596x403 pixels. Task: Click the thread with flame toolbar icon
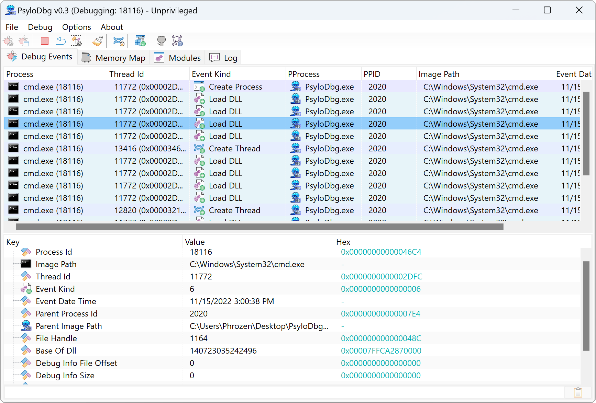click(119, 41)
